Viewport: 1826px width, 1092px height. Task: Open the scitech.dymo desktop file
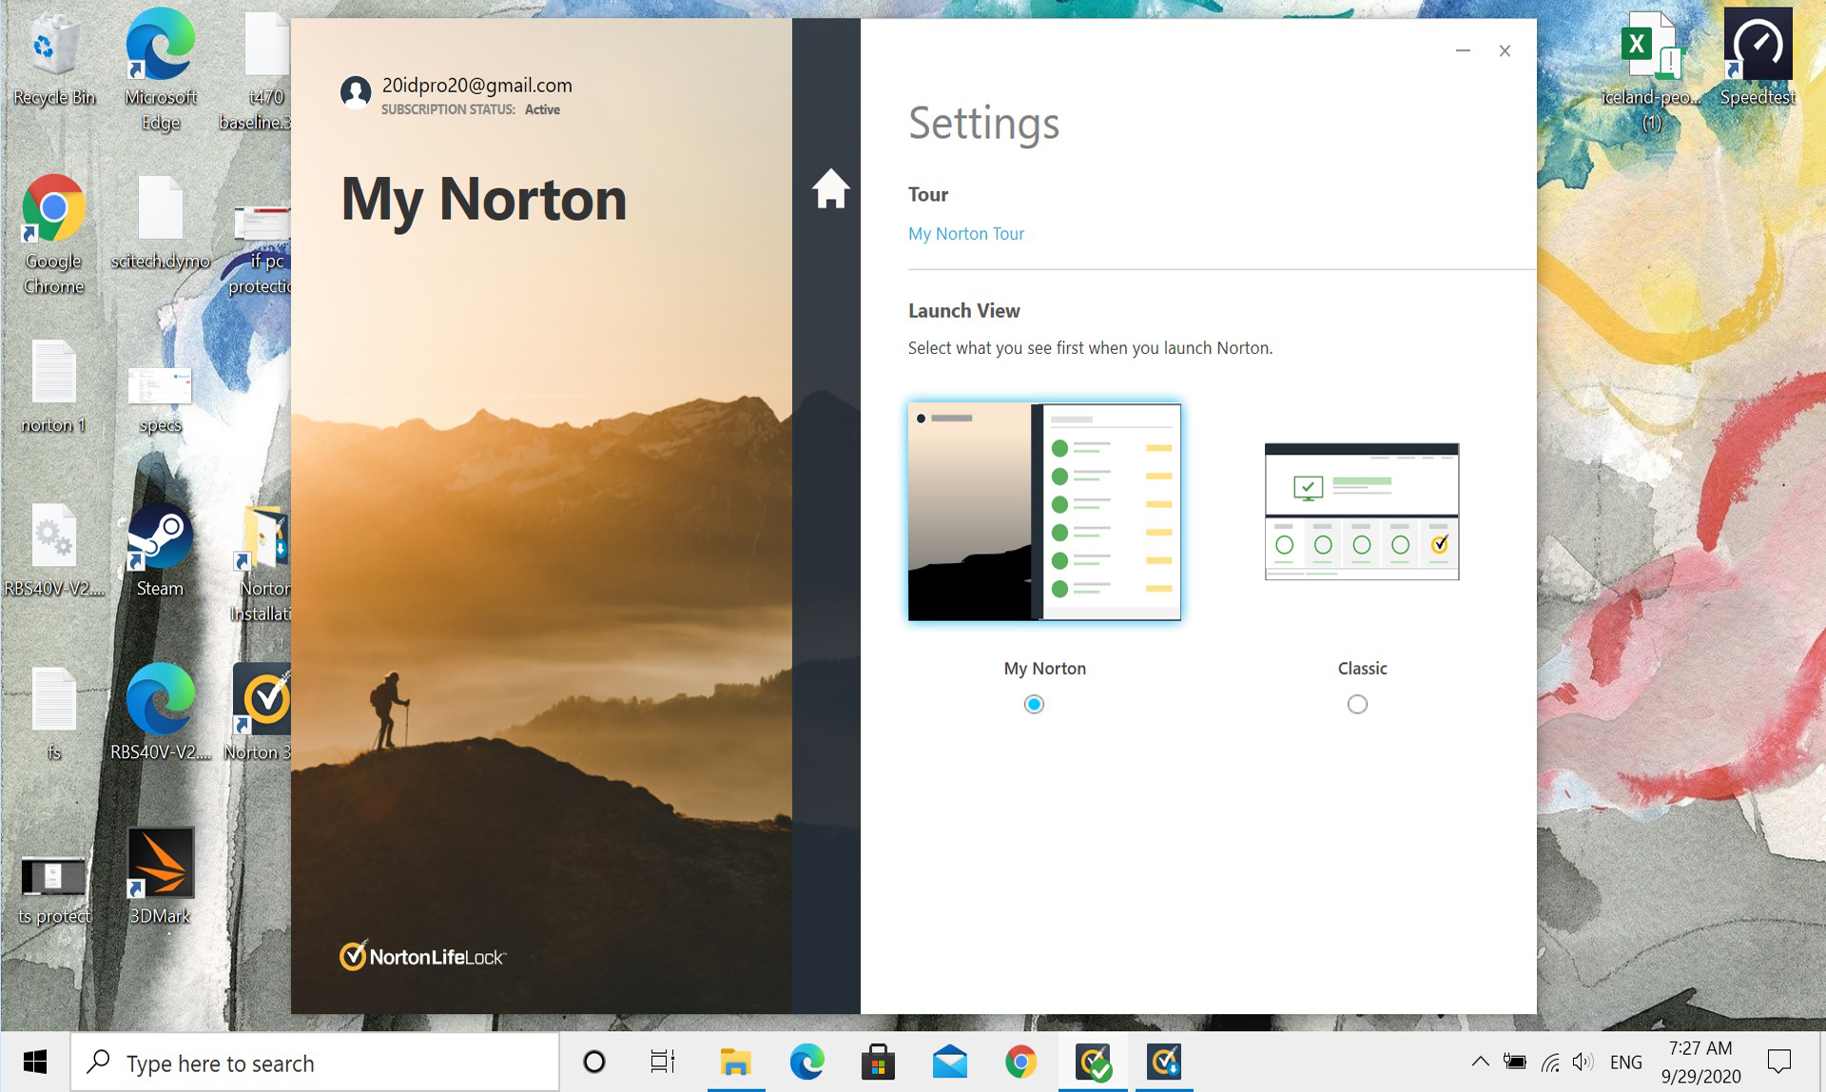click(x=161, y=223)
